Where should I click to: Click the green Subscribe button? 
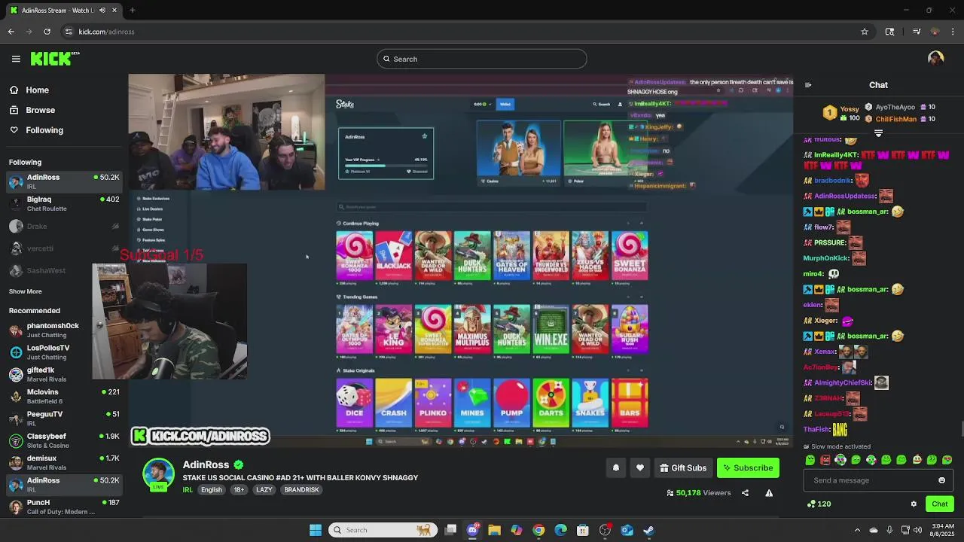[748, 467]
